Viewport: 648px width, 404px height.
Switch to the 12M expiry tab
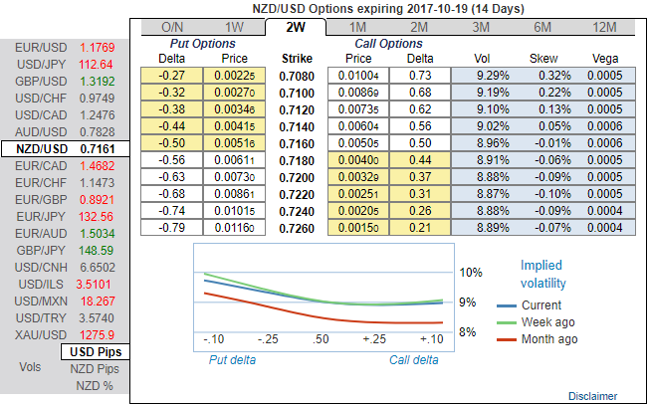603,27
